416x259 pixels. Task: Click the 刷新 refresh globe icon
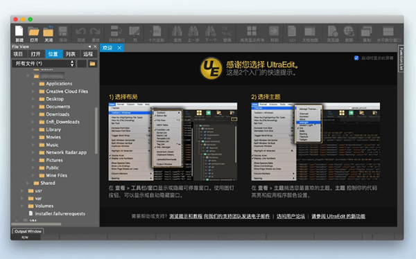349,34
